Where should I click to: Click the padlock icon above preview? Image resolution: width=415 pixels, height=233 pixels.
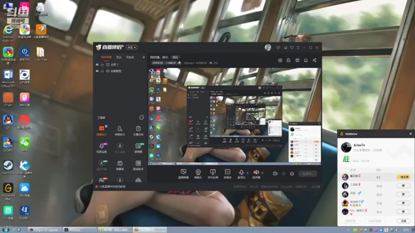288,60
